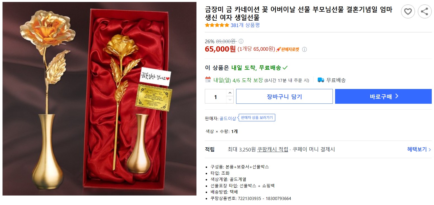Click the 판매자로켓 rocket badge
Viewport: 434px width, 205px height.
(288, 49)
